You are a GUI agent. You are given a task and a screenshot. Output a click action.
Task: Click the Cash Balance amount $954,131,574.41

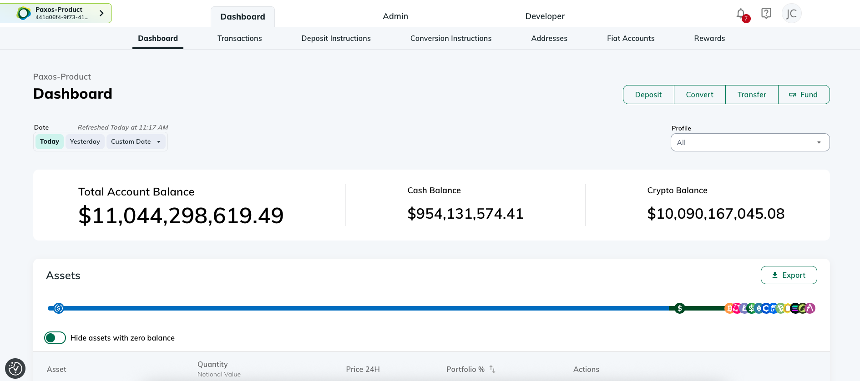(465, 213)
